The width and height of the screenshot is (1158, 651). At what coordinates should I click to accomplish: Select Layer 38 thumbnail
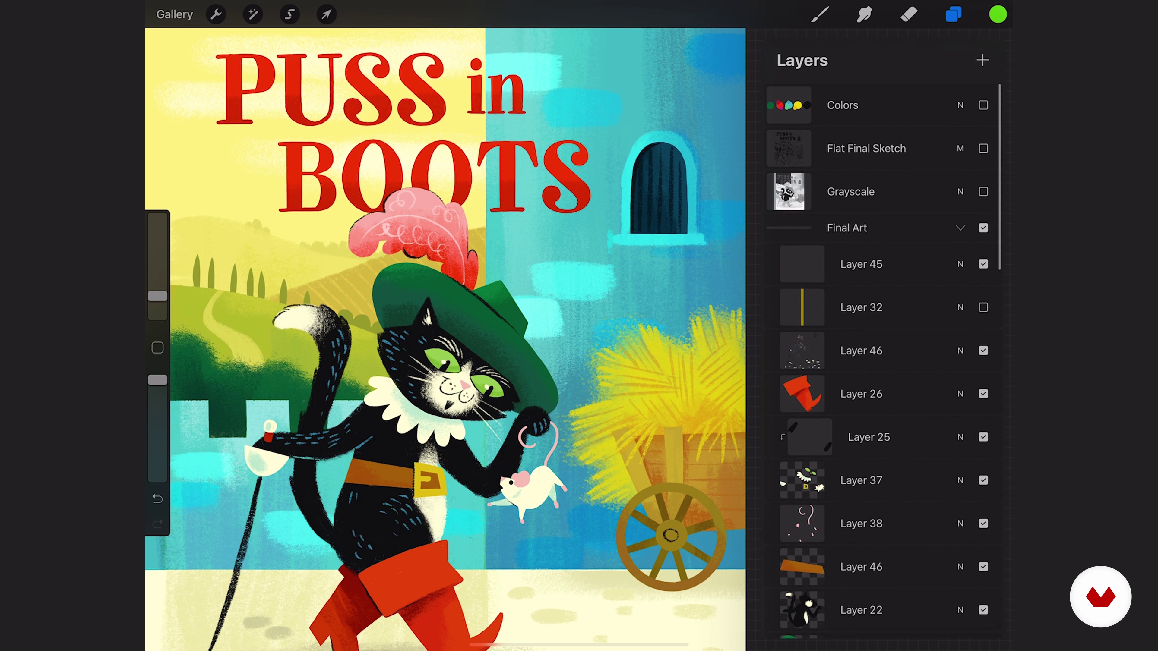802,524
